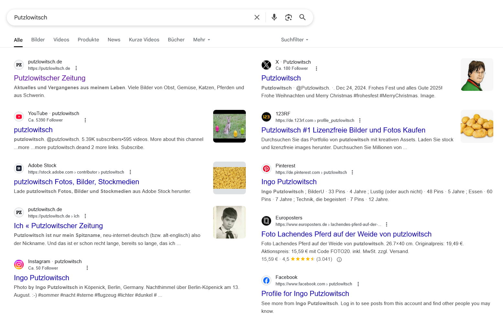
Task: Click the PZ favicon of the top putzlowitsch.de result
Action: [19, 65]
